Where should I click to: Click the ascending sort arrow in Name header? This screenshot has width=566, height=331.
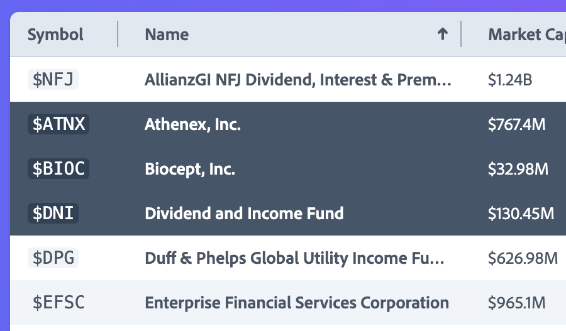pyautogui.click(x=443, y=35)
